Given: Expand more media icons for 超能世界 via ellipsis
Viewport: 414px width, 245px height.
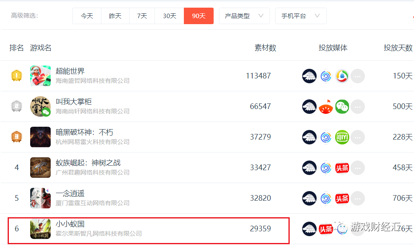Looking at the screenshot, I should pyautogui.click(x=357, y=76).
